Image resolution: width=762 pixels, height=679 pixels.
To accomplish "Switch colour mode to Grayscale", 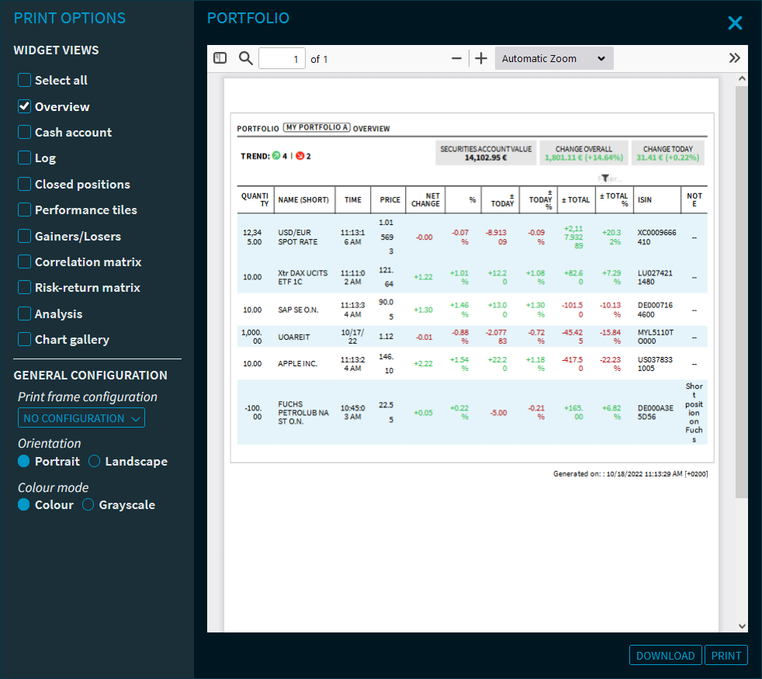I will [x=88, y=505].
